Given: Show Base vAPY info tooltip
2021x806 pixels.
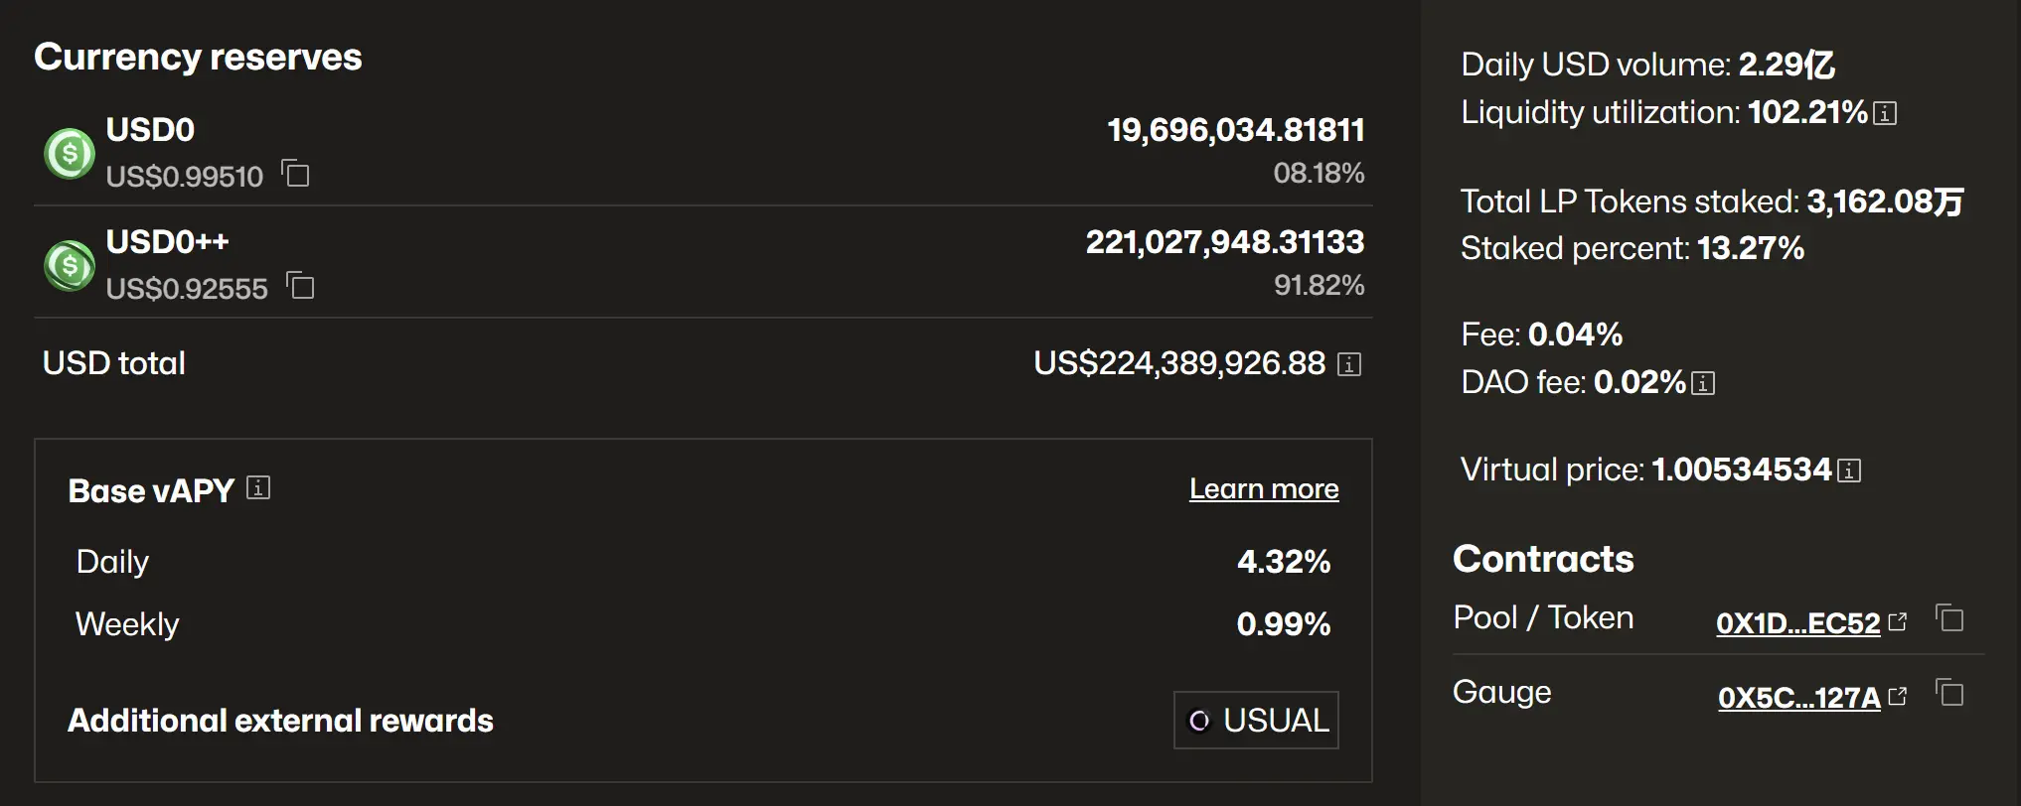Looking at the screenshot, I should pos(258,487).
